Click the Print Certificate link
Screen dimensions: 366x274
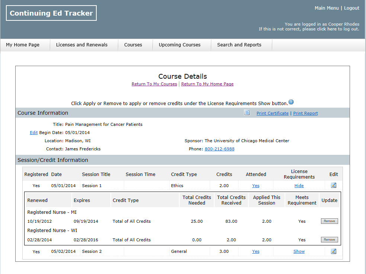272,113
